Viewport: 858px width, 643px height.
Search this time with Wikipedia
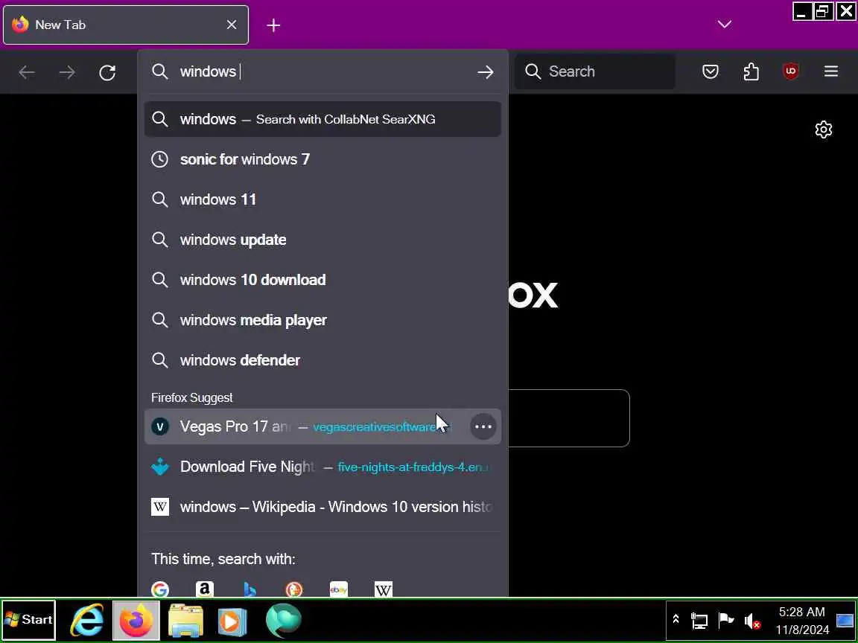(384, 589)
